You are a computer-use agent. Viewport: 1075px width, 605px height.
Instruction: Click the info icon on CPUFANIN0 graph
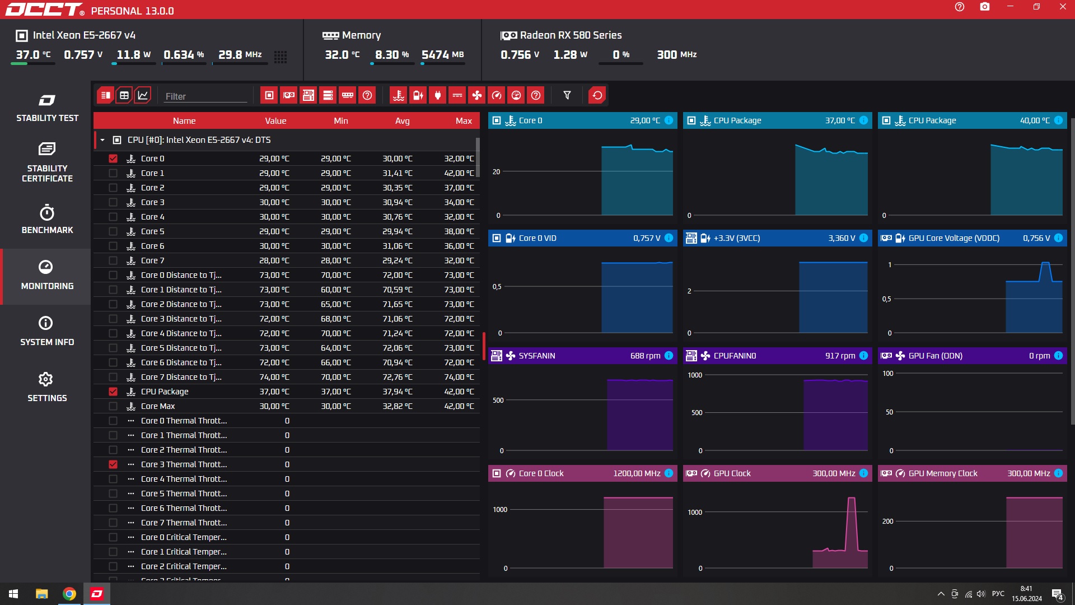863,356
